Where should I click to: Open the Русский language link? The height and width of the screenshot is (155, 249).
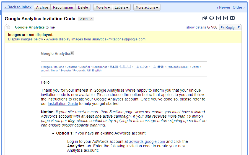coord(79,71)
